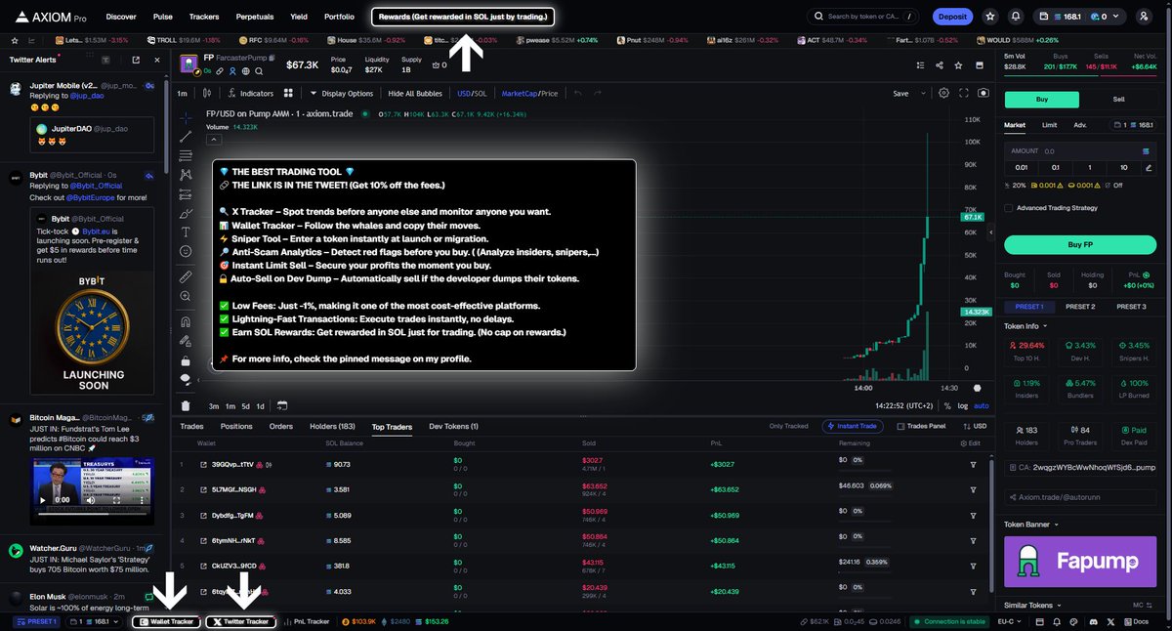Open the go-to-date calendar icon

point(281,405)
